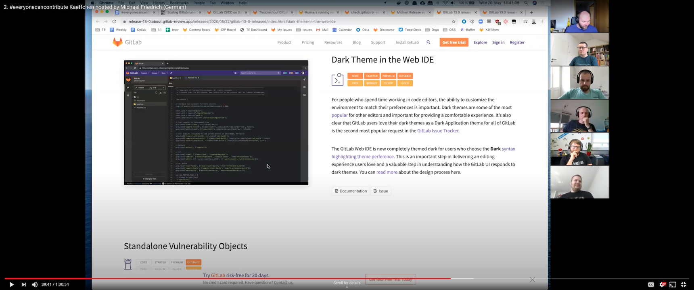Bookmark this page with the star icon
The image size is (694, 290).
click(454, 22)
